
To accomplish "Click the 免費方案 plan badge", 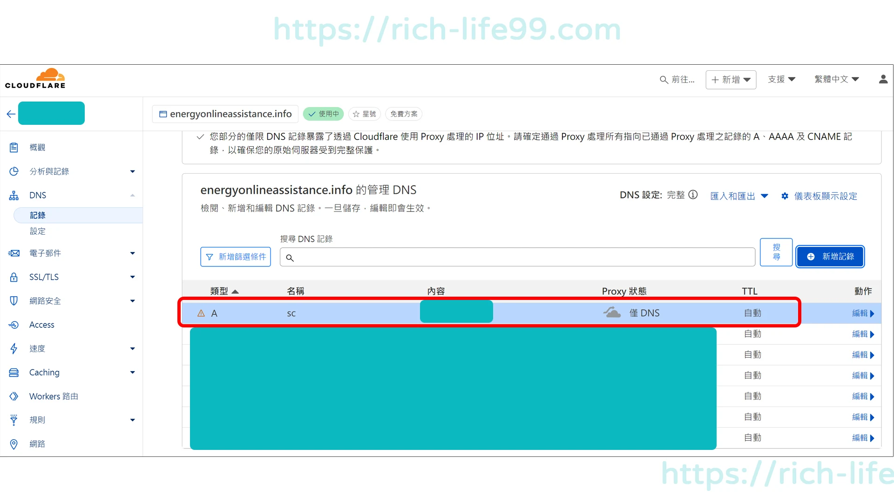I will pyautogui.click(x=404, y=114).
